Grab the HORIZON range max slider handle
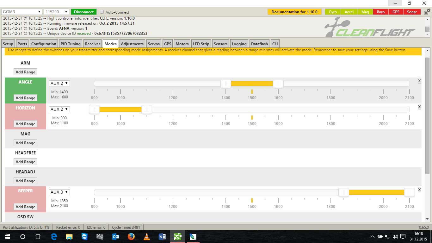Image resolution: width=432 pixels, height=243 pixels. click(146, 109)
